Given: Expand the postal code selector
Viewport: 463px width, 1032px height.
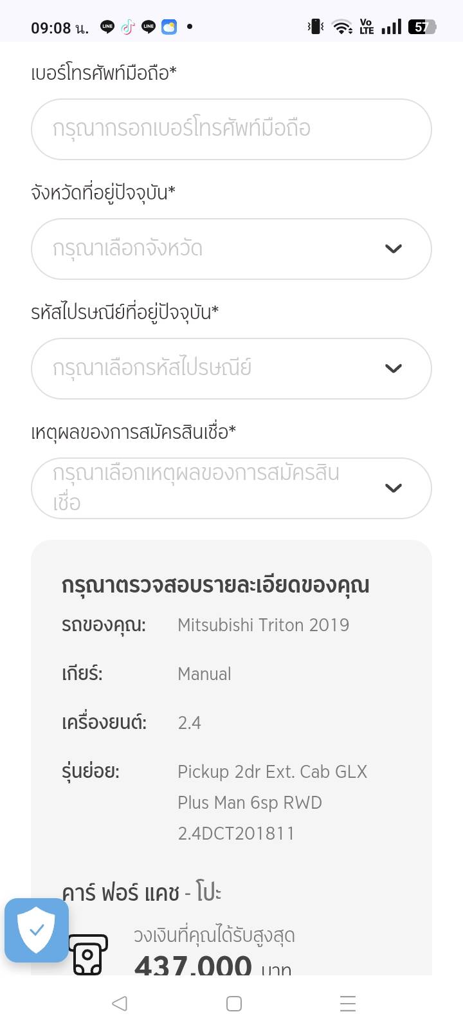Looking at the screenshot, I should point(231,369).
